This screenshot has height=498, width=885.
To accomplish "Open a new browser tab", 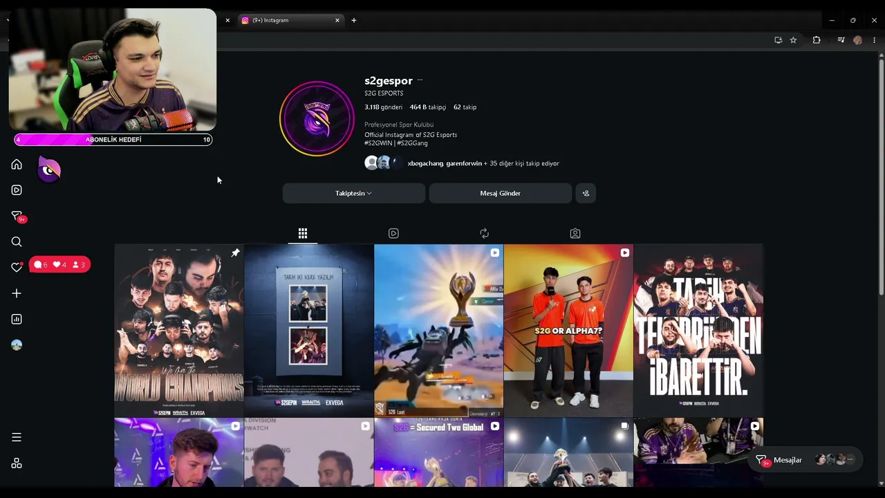I will 354,20.
